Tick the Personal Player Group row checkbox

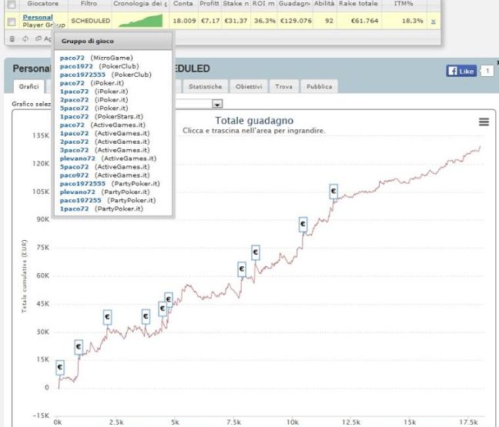12,22
